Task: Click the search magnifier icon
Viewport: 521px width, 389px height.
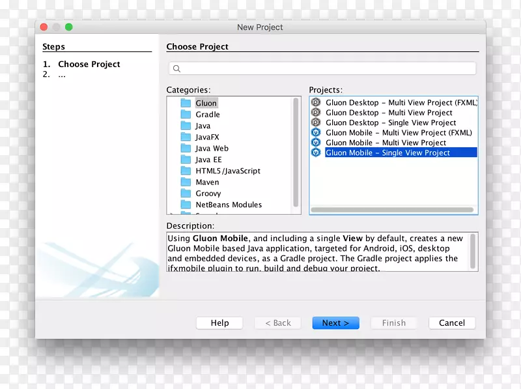Action: [176, 68]
